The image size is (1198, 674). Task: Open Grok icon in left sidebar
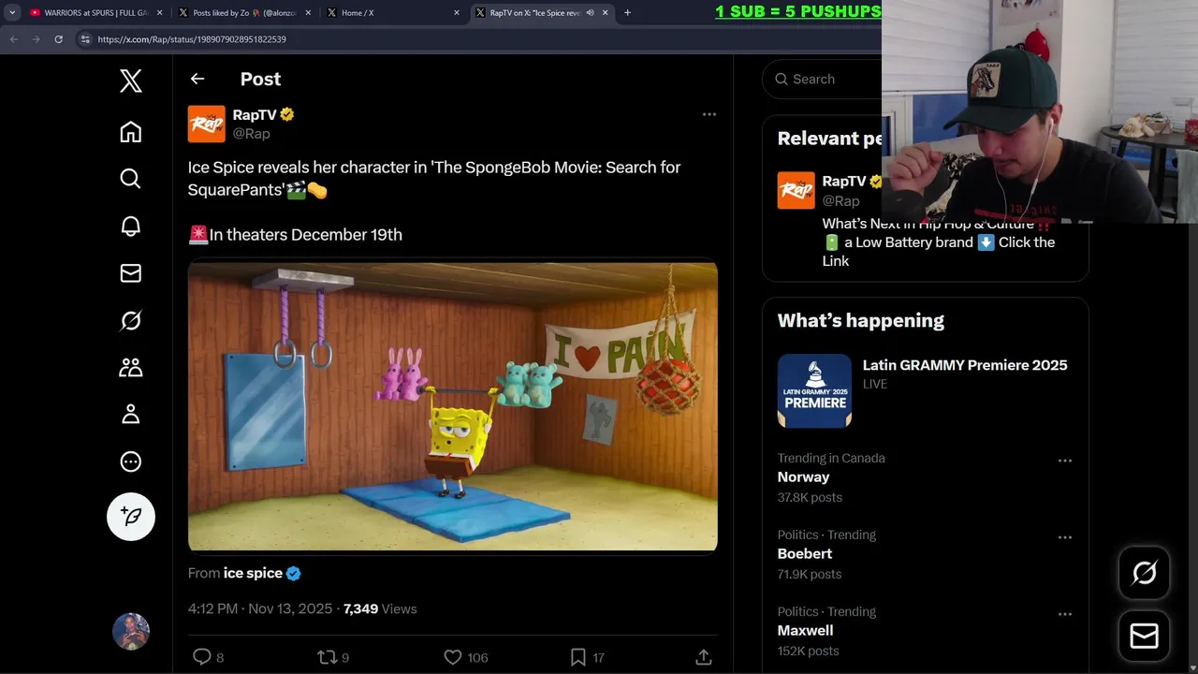pos(131,320)
